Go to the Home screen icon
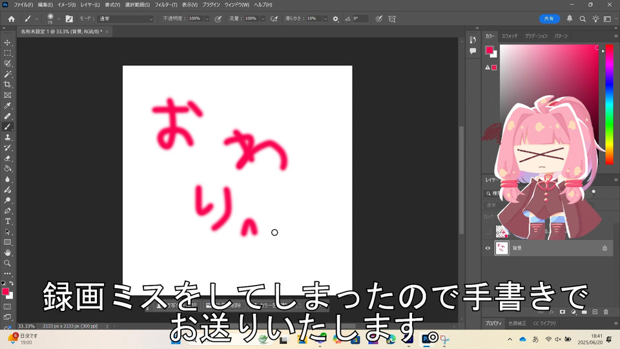The width and height of the screenshot is (620, 349). pos(12,19)
